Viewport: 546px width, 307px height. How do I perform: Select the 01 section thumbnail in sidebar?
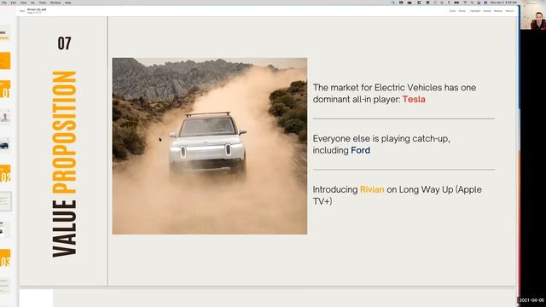(5, 90)
